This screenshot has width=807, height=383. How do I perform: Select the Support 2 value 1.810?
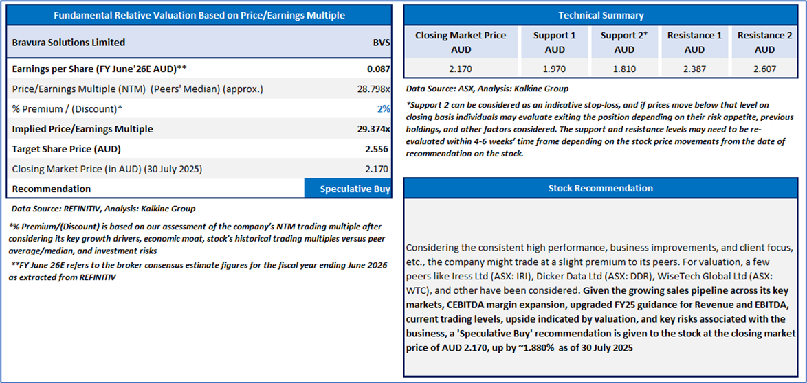(x=624, y=69)
